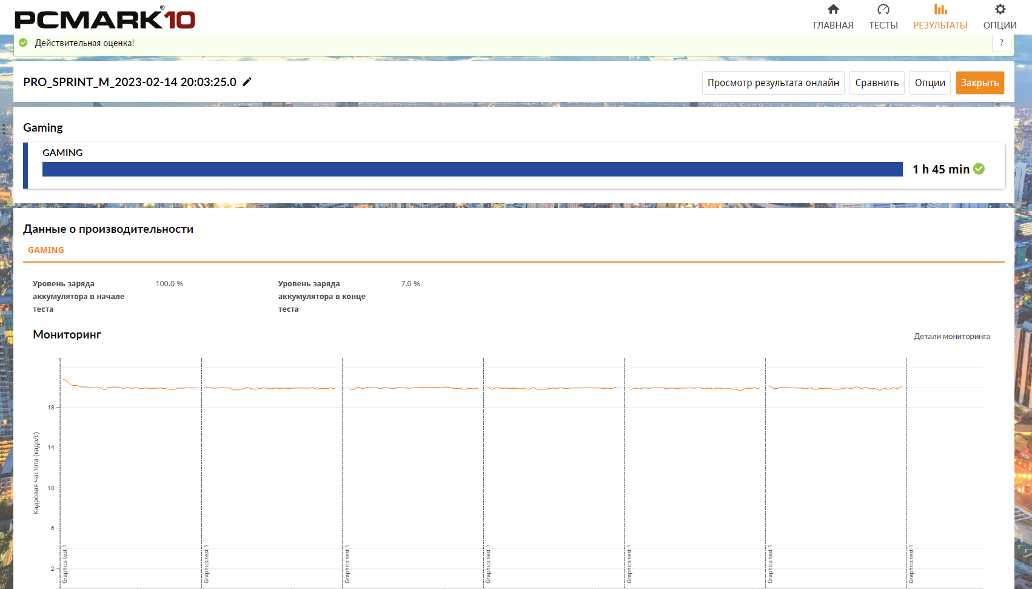Switch to the GAMING performance tab

(x=46, y=250)
